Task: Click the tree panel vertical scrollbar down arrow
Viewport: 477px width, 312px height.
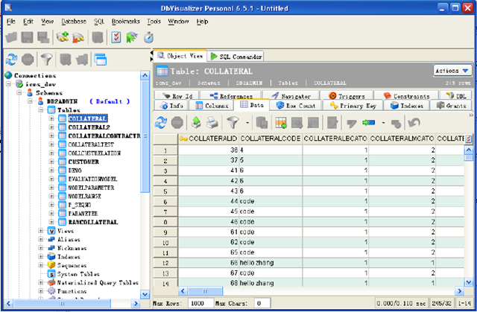Action: point(145,294)
